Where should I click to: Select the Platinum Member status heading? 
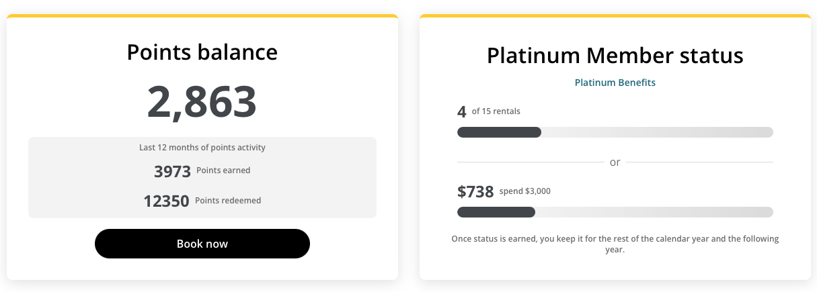click(x=615, y=55)
